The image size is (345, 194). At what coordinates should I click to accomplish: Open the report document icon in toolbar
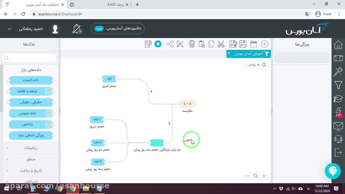coord(148,44)
